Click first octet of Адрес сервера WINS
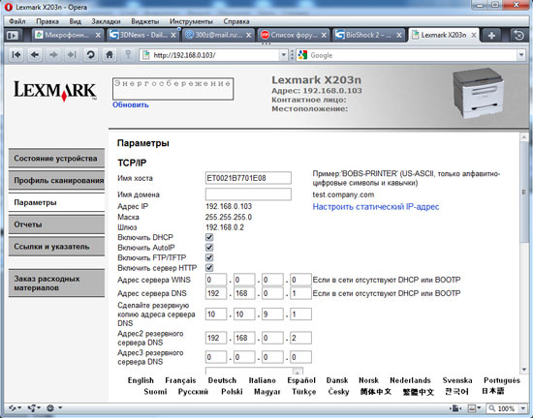The height and width of the screenshot is (418, 533). (216, 280)
